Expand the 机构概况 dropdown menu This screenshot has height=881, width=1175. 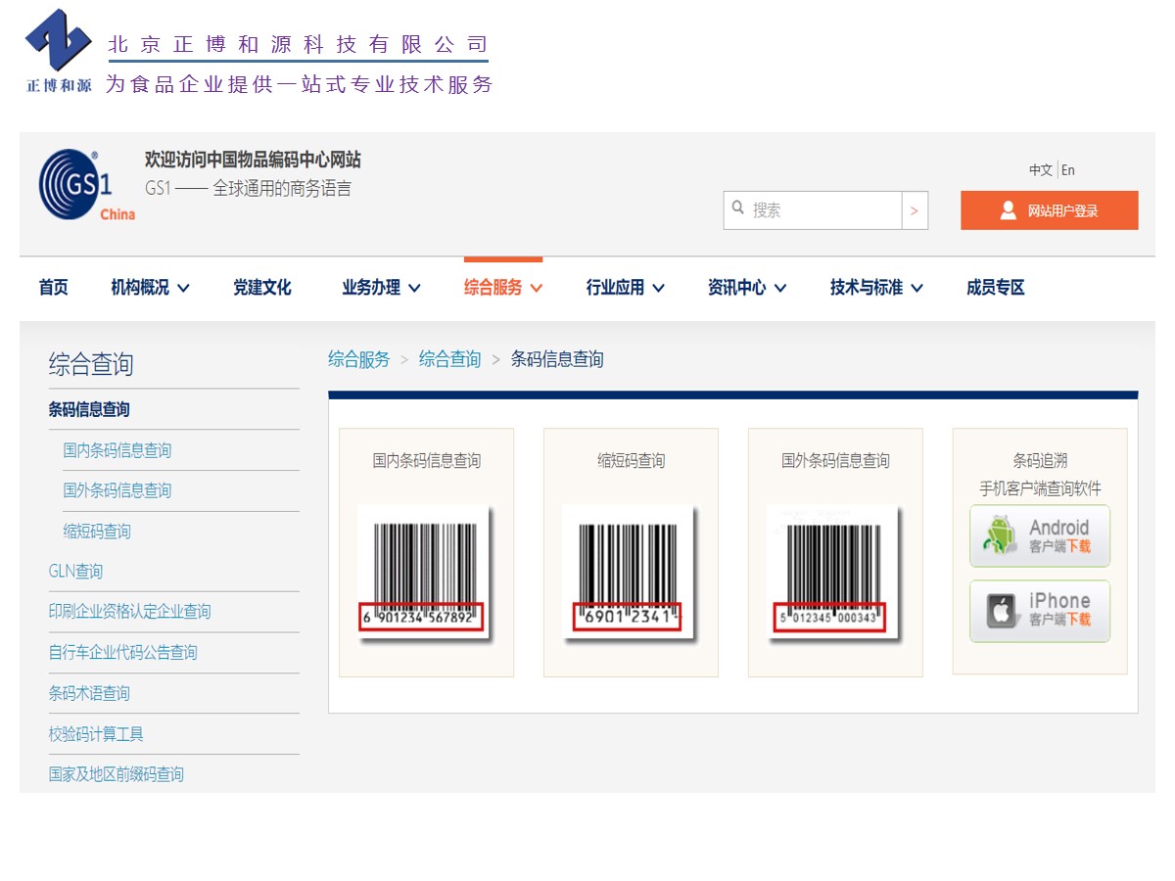click(x=150, y=288)
